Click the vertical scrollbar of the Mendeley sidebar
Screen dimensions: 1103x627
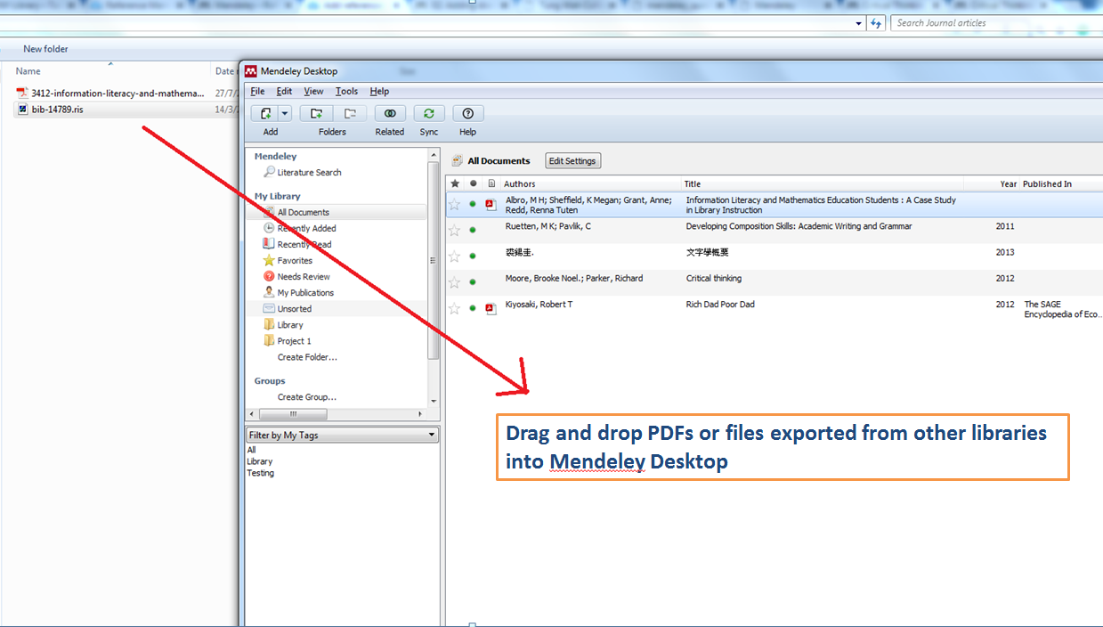pos(434,260)
